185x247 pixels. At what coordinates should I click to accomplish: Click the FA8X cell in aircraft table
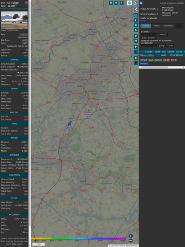164,55
